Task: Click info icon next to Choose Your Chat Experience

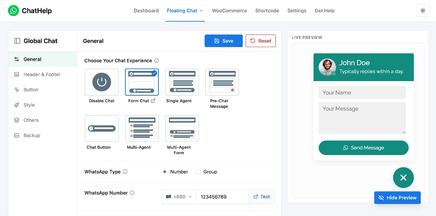Action: point(157,61)
